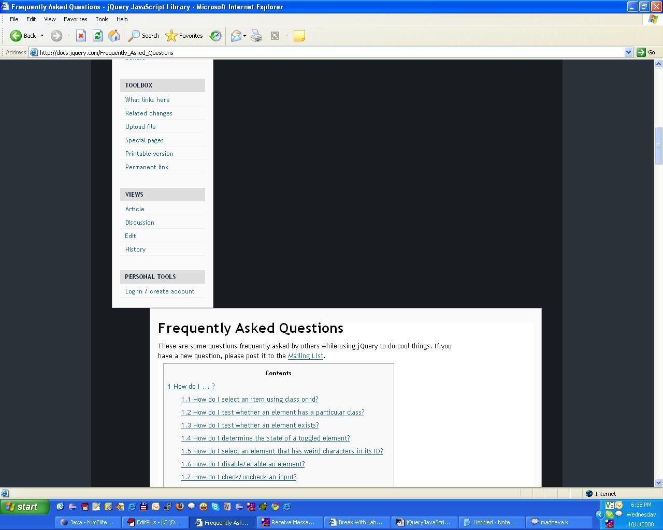Click the History toolbar icon
Image resolution: width=663 pixels, height=530 pixels.
[215, 36]
